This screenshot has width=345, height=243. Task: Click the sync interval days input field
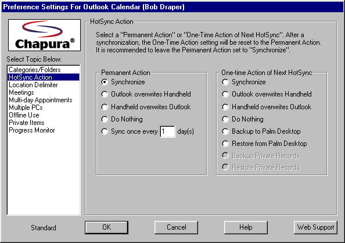(167, 131)
